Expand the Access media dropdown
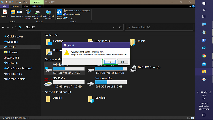 (28, 18)
